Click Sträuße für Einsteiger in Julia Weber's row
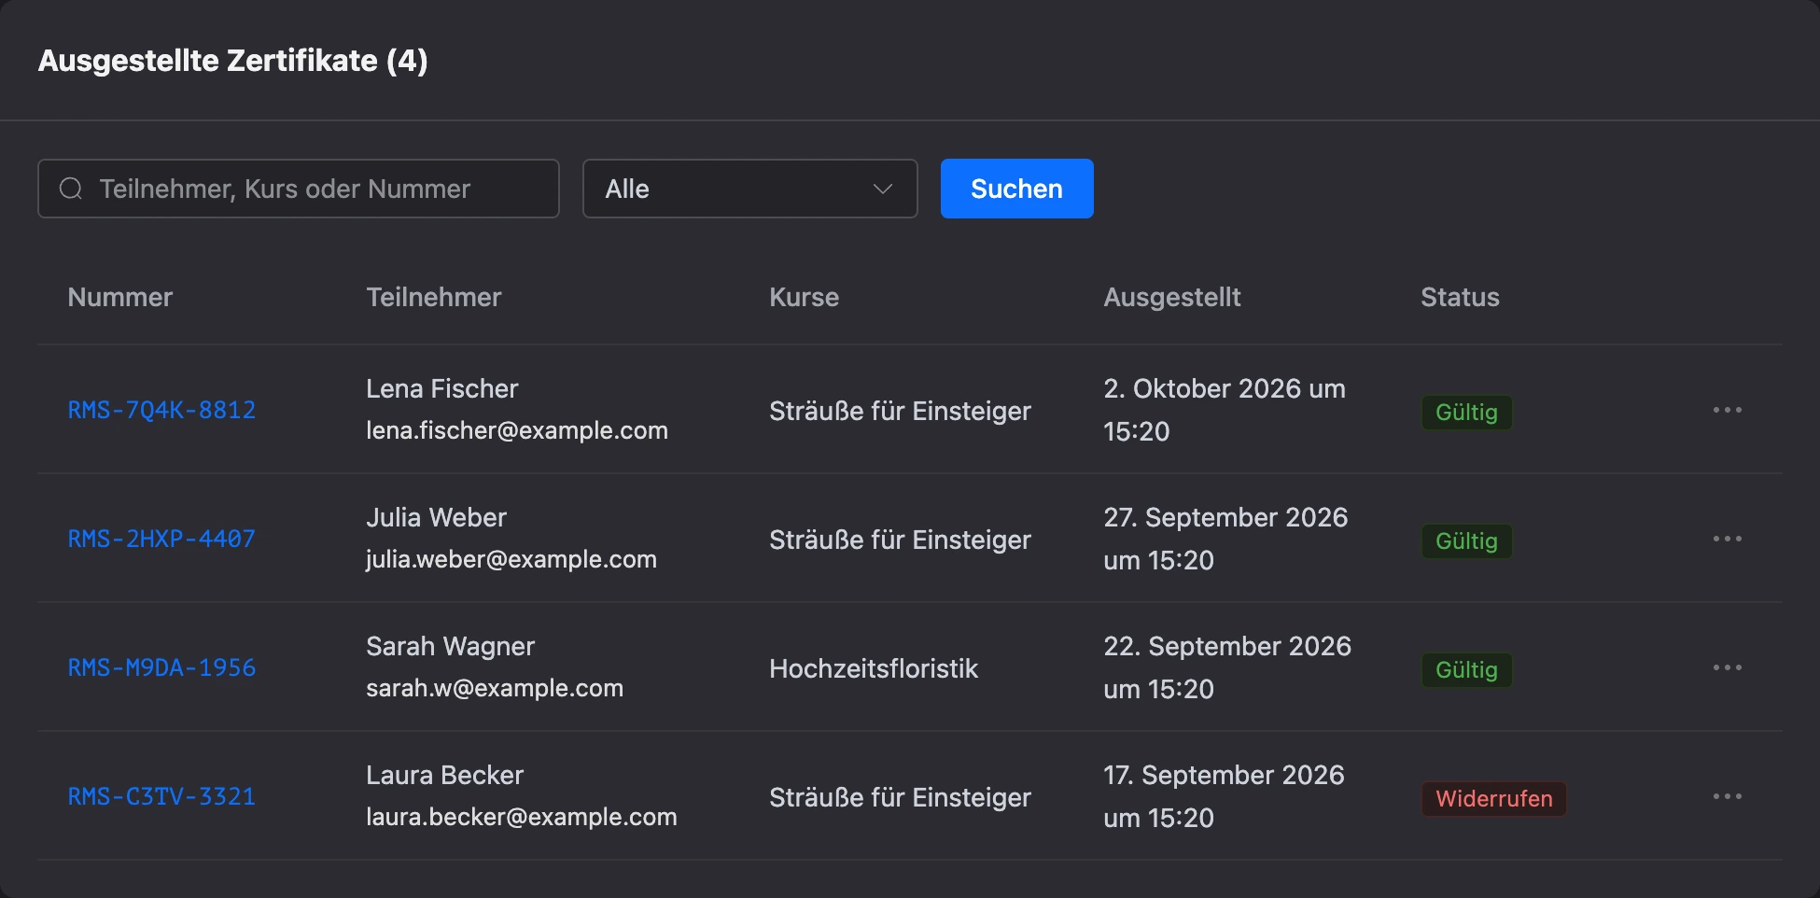The width and height of the screenshot is (1820, 898). pyautogui.click(x=900, y=540)
